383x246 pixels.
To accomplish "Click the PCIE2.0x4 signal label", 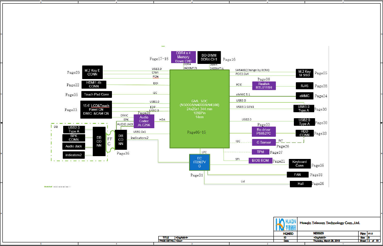I will (x=243, y=74).
